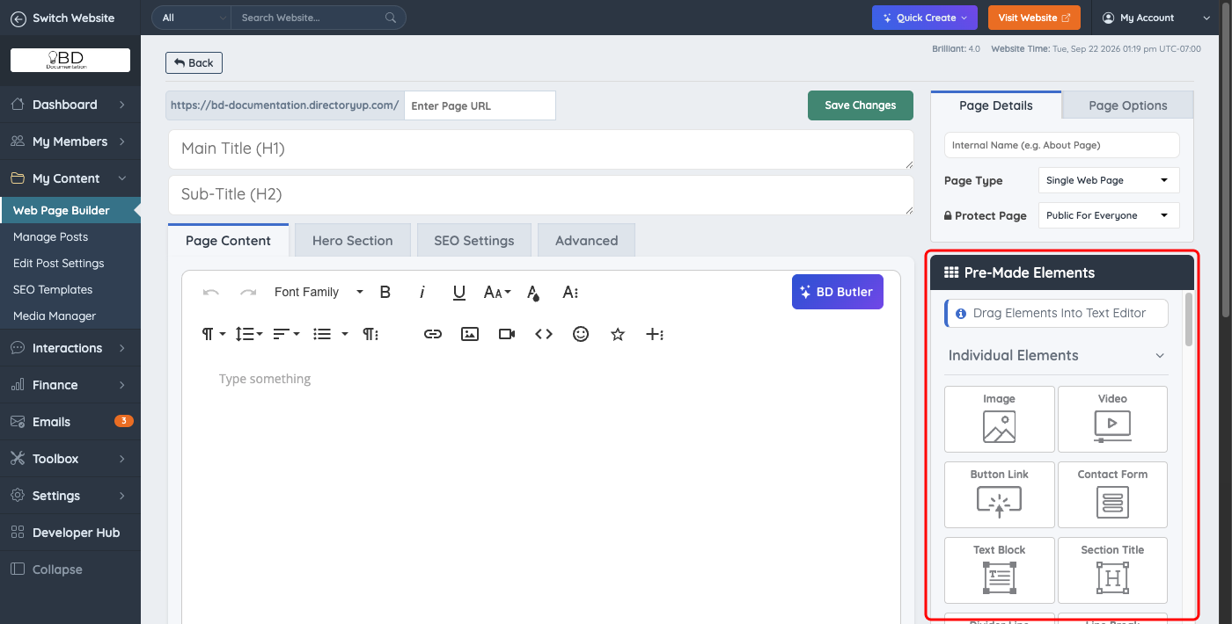Click the unordered list icon
The image size is (1232, 624).
point(322,334)
